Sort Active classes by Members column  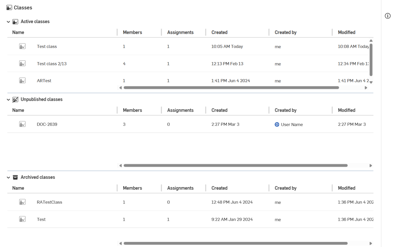click(x=132, y=32)
